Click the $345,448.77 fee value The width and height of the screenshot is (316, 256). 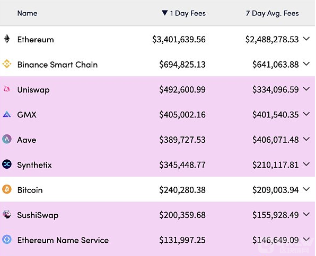182,165
